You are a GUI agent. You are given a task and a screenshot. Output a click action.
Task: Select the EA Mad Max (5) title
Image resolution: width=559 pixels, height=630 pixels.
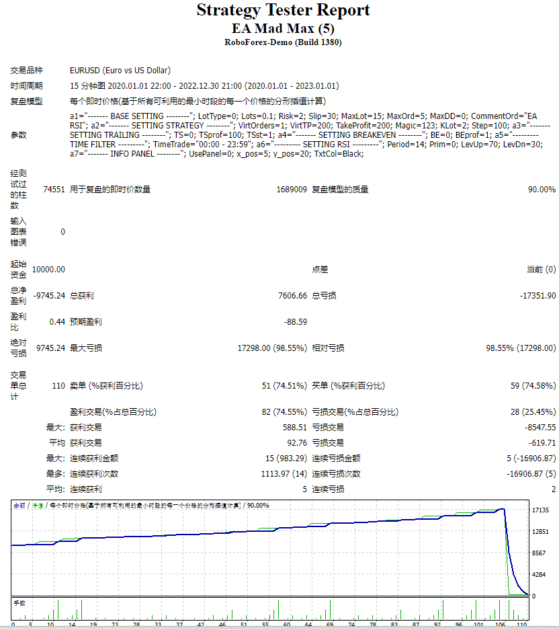pyautogui.click(x=283, y=28)
